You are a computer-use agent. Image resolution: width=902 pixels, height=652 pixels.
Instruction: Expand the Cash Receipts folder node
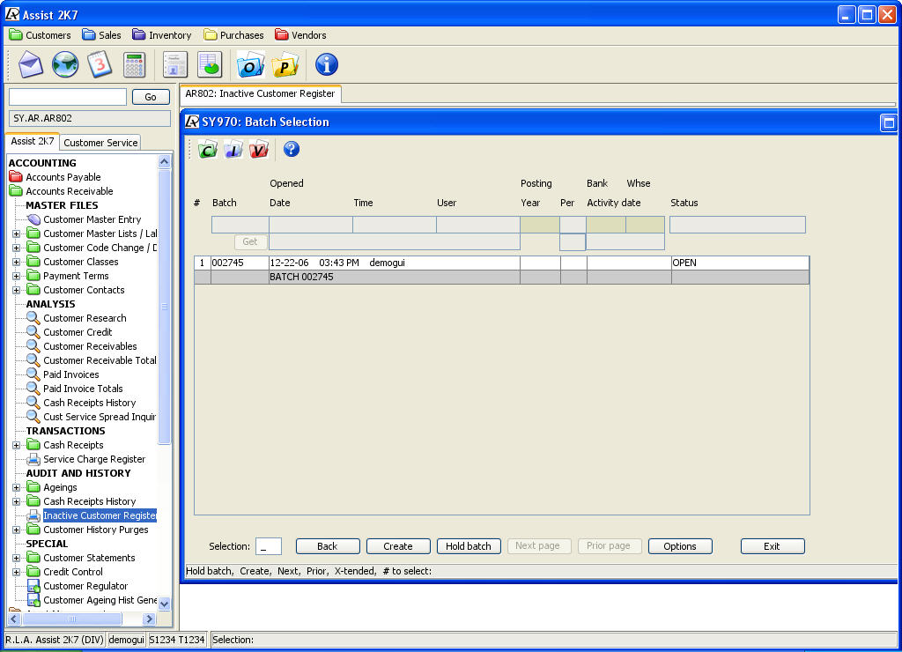click(17, 445)
